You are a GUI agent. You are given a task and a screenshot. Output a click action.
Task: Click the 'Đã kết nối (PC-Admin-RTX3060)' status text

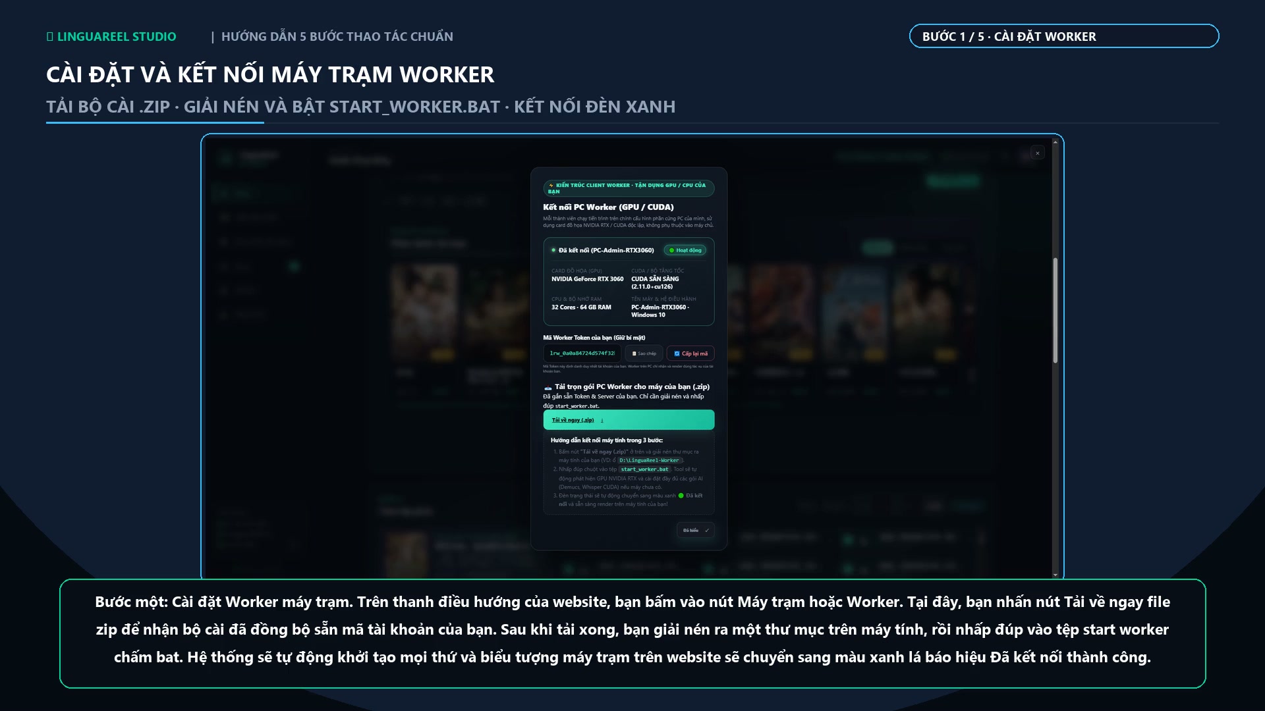tap(606, 250)
